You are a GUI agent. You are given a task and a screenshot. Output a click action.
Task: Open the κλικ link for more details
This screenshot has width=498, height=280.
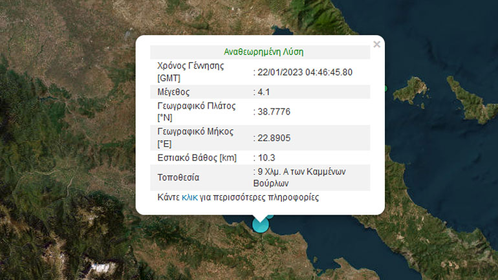click(189, 197)
